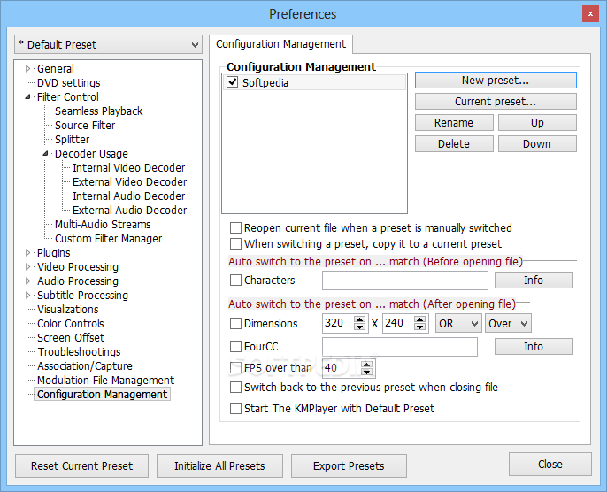Viewport: 607px width, 492px height.
Task: Expand the Audio Processing node
Action: pos(28,281)
